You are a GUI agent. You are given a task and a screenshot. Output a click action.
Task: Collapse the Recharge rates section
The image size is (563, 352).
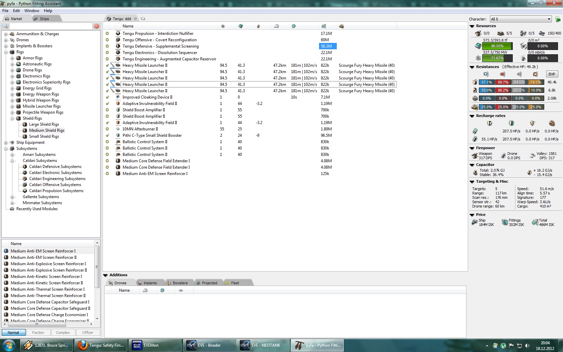click(x=472, y=116)
